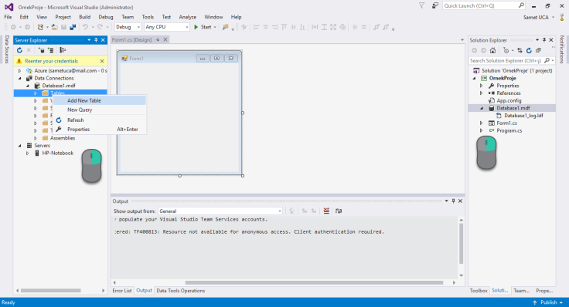Image resolution: width=569 pixels, height=307 pixels.
Task: Open the Show output from dropdown
Action: [220, 211]
